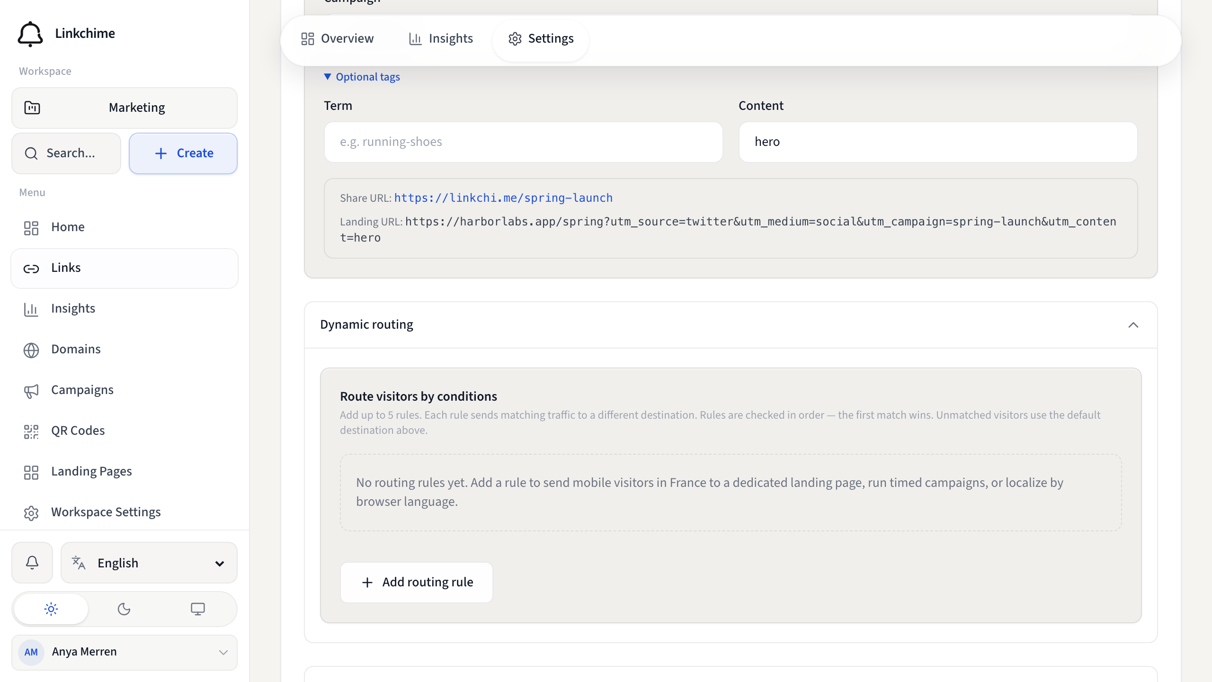The height and width of the screenshot is (682, 1212).
Task: Select system theme monitor icon
Action: [x=198, y=609]
